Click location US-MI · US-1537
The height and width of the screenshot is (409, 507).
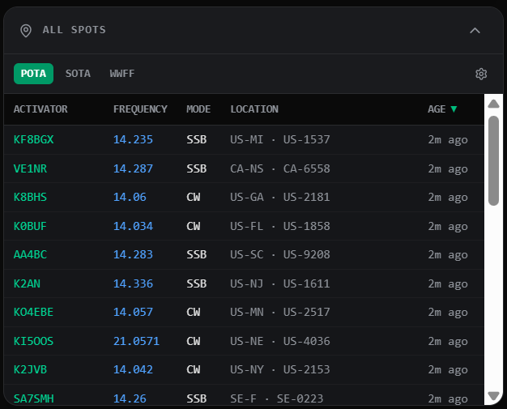(280, 139)
